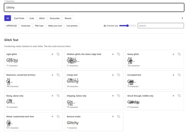Viewport: 190px width, 132px height.
Task: Copy the Medium glitch zalgo text
Action: click(x=119, y=54)
